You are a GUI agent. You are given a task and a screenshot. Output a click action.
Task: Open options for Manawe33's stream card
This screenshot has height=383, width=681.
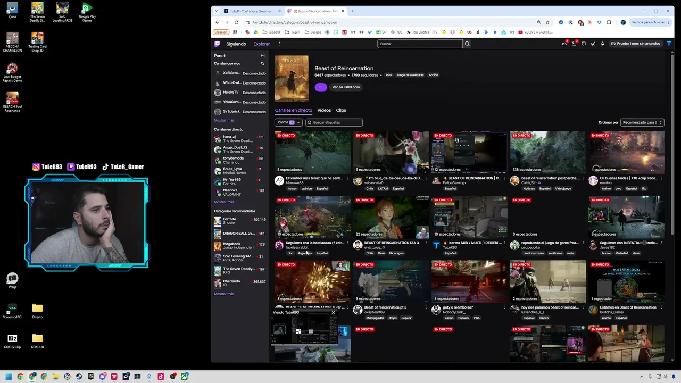347,178
